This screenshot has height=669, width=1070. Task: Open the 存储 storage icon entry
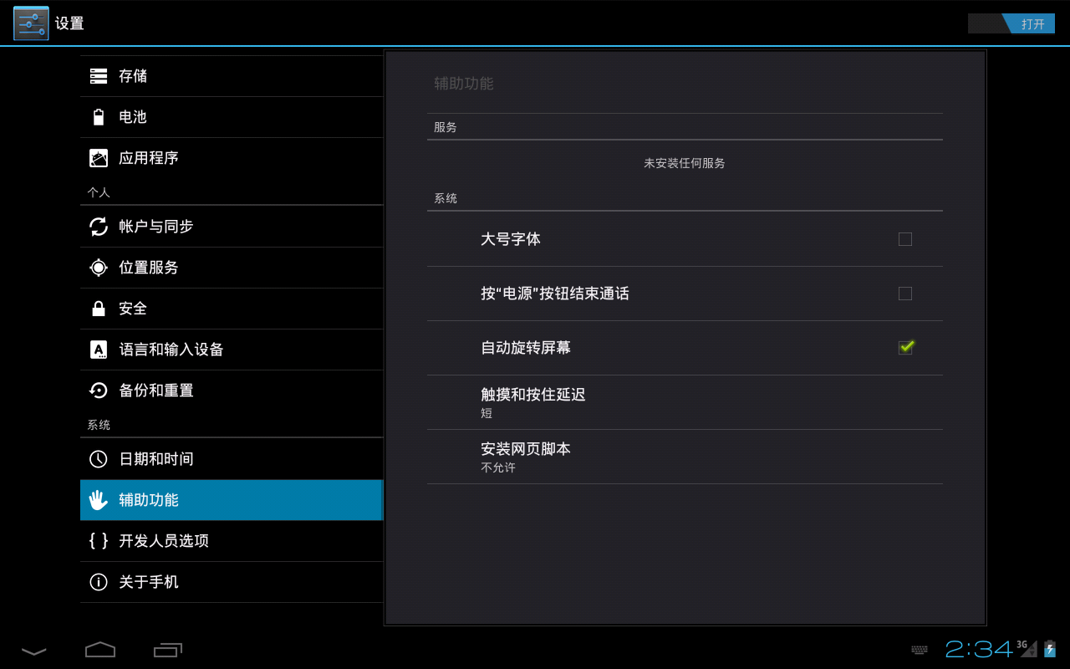[99, 76]
